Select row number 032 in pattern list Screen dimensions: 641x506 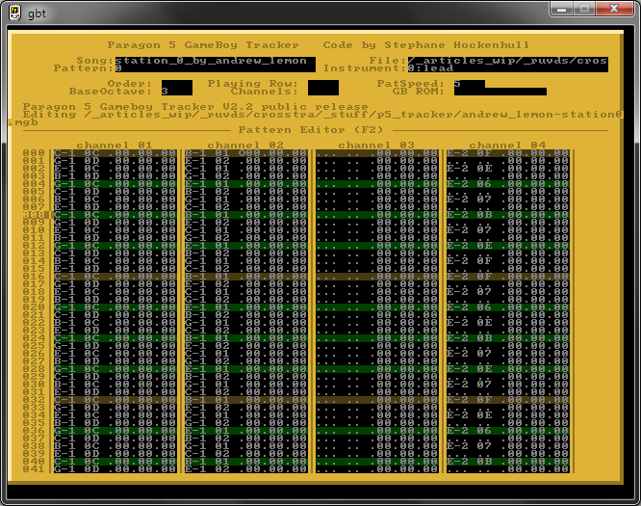(x=34, y=400)
